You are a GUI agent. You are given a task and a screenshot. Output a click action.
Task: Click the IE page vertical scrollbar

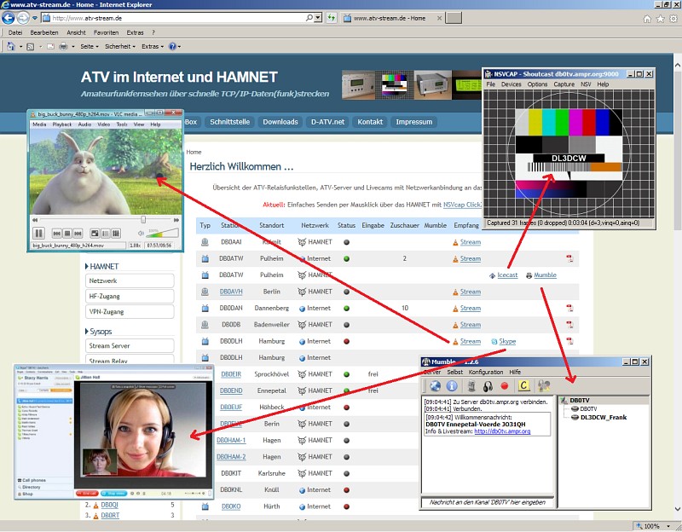click(677, 286)
